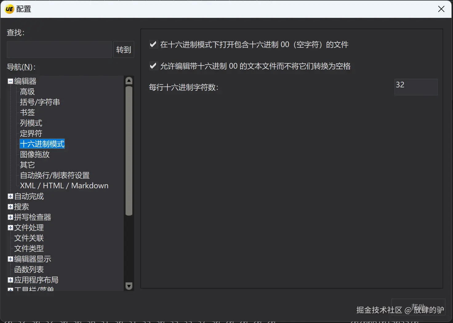Click the navigation tree scrollbar thumb
The image size is (453, 323).
(129, 151)
